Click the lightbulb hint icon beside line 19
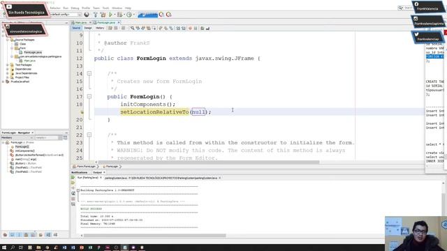447x251 pixels. (x=82, y=112)
